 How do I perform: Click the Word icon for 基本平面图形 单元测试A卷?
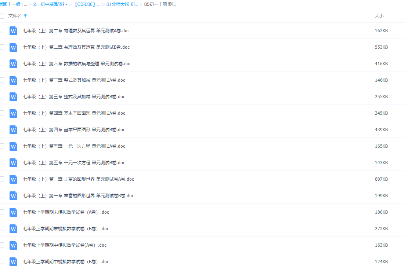point(13,113)
